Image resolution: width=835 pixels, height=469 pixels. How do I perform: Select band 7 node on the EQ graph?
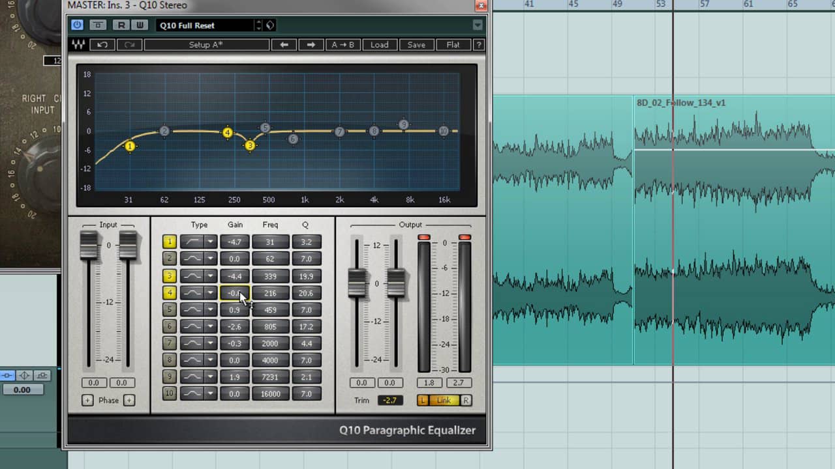pos(339,132)
